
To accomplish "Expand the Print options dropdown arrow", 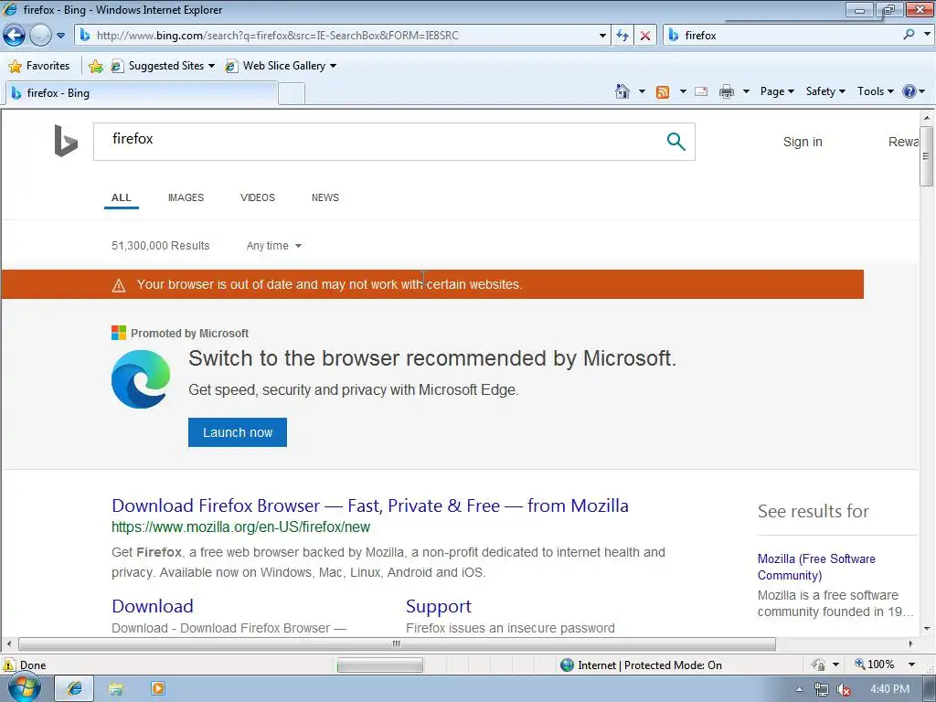I will (x=746, y=91).
